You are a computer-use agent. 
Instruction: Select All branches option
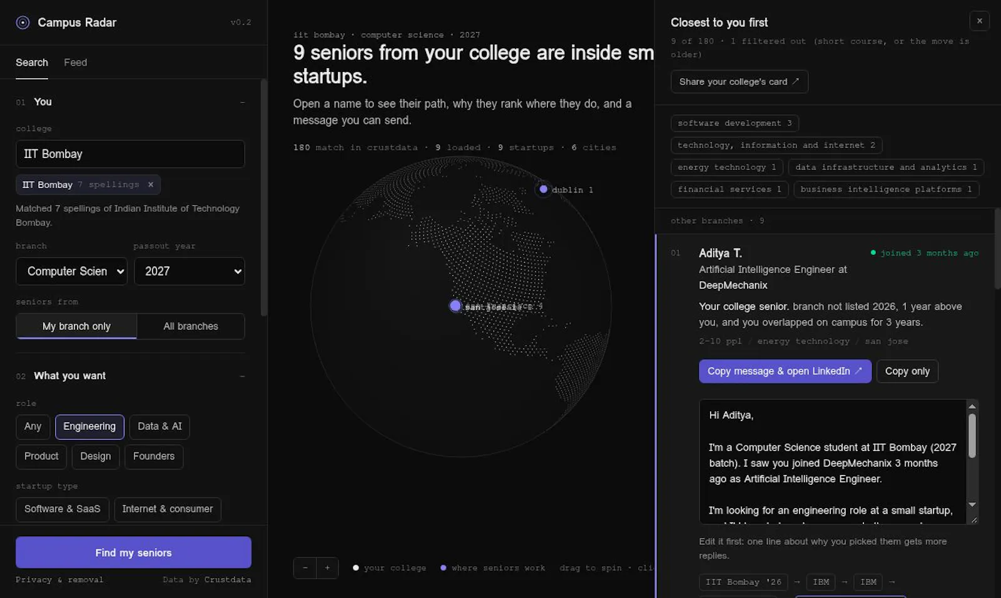tap(191, 326)
